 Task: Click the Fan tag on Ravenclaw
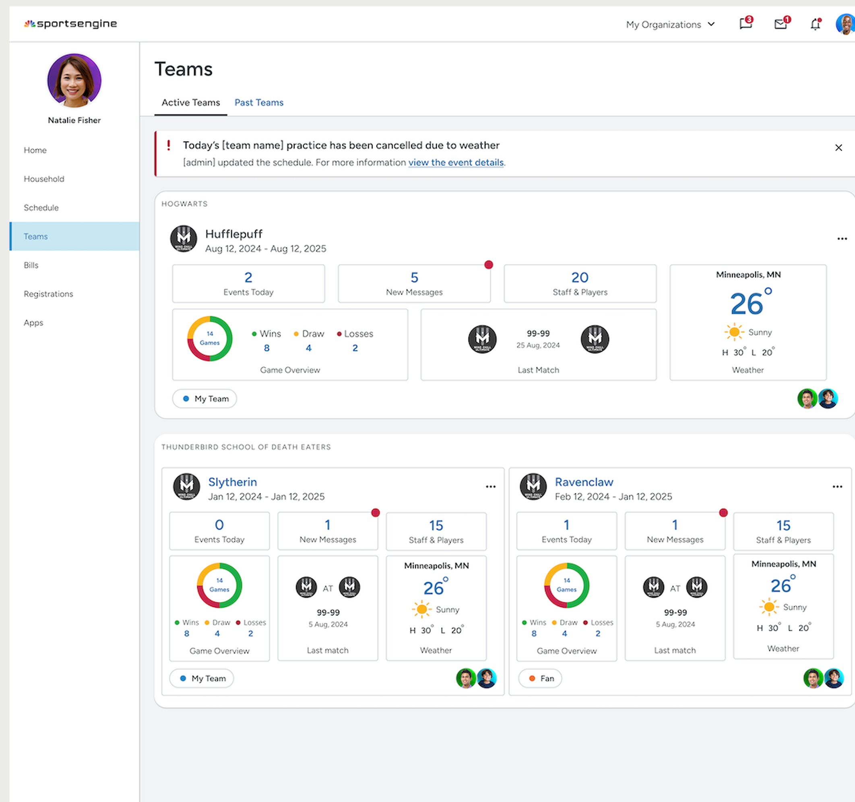(540, 678)
